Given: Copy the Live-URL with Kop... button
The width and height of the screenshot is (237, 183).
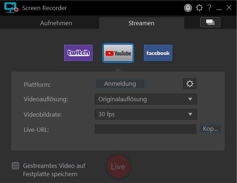Looking at the screenshot, I should [x=210, y=129].
